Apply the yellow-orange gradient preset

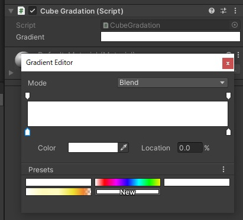(x=59, y=192)
